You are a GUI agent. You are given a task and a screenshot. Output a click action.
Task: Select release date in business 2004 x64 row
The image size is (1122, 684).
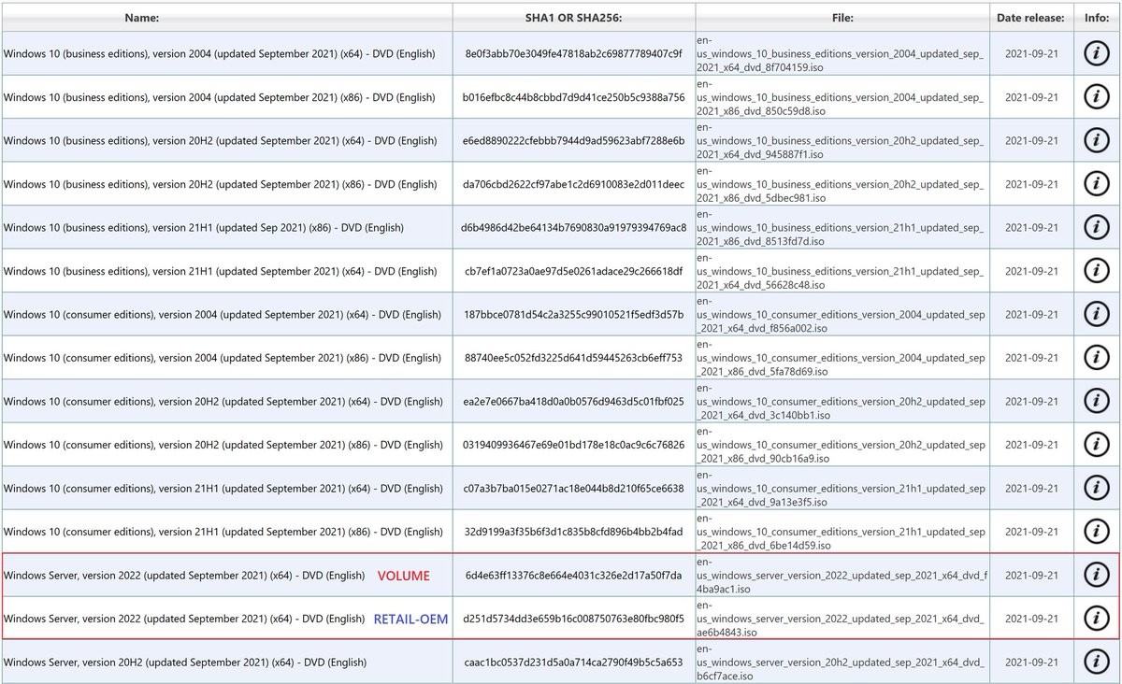point(1031,53)
